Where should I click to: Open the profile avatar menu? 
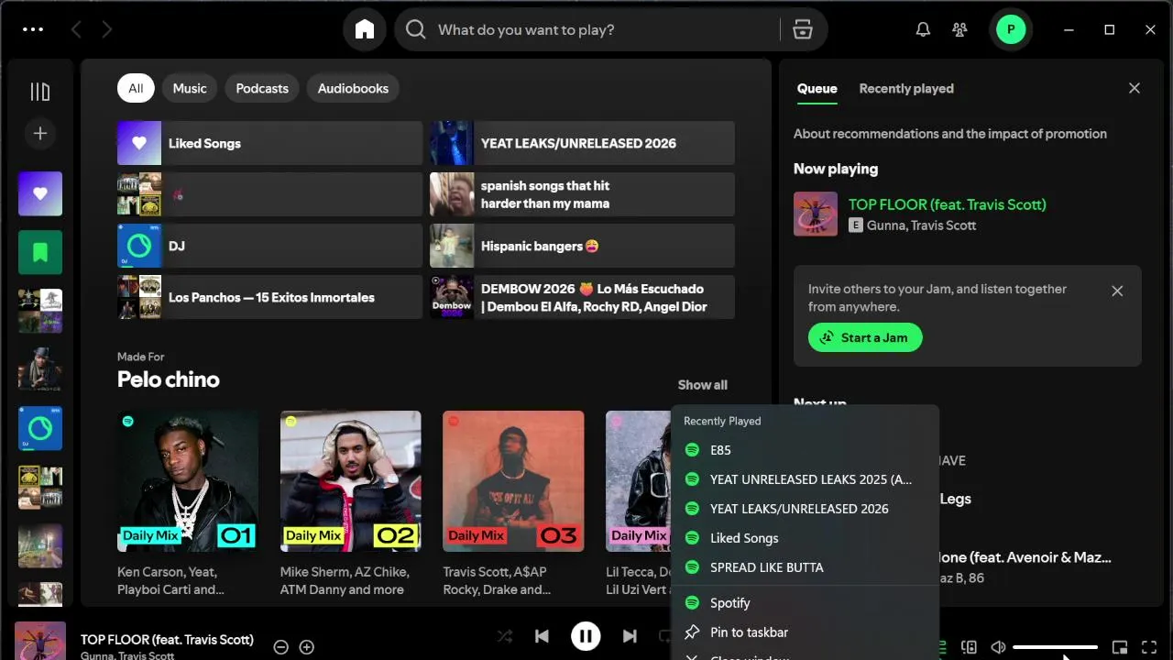1011,29
